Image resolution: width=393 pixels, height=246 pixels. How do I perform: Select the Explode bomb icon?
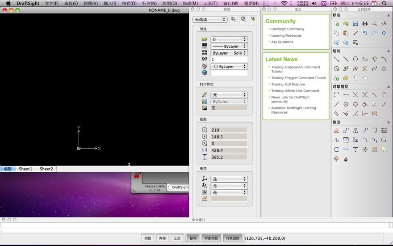346,159
